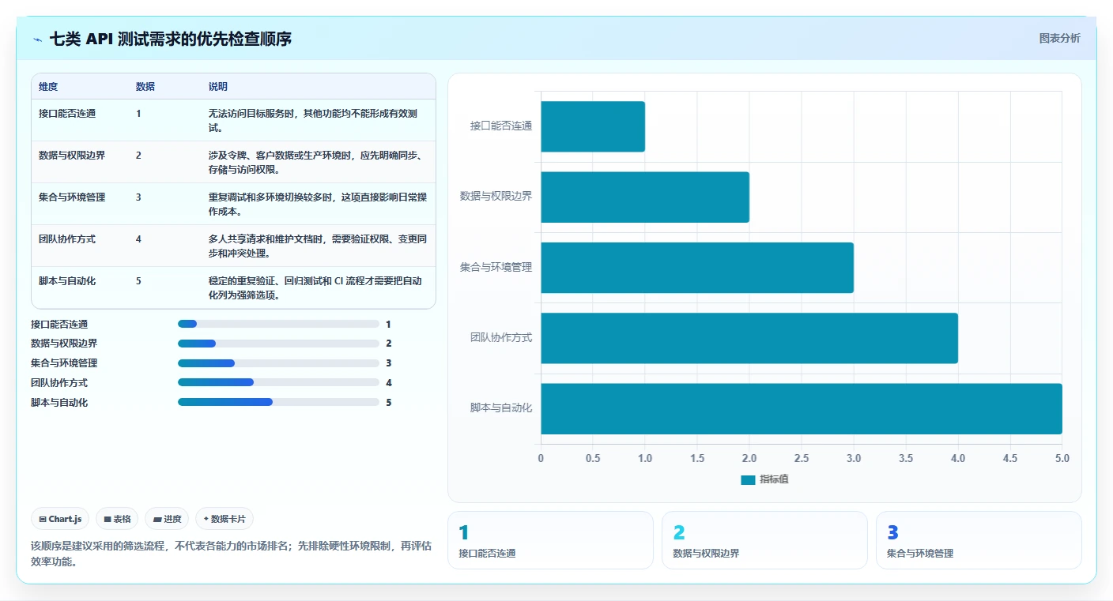Screen dimensions: 1113x601
Task: Click the 团队协作方式 progress bar
Action: coord(278,382)
